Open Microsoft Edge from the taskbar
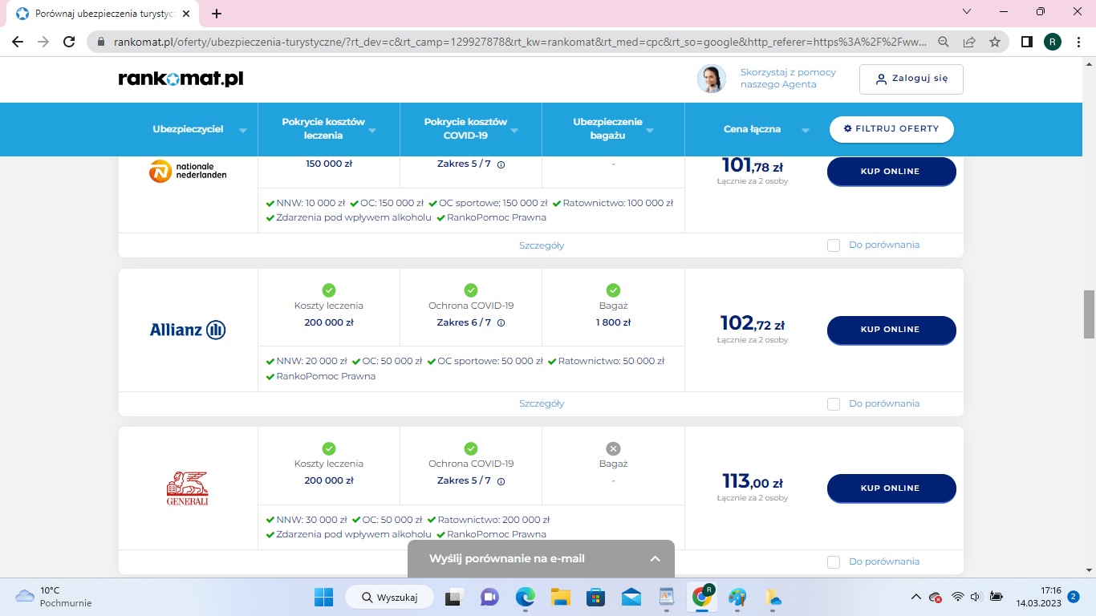This screenshot has height=616, width=1096. 525,597
